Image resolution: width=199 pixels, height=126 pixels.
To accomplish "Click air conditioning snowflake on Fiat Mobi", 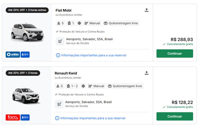I will pos(79,23).
